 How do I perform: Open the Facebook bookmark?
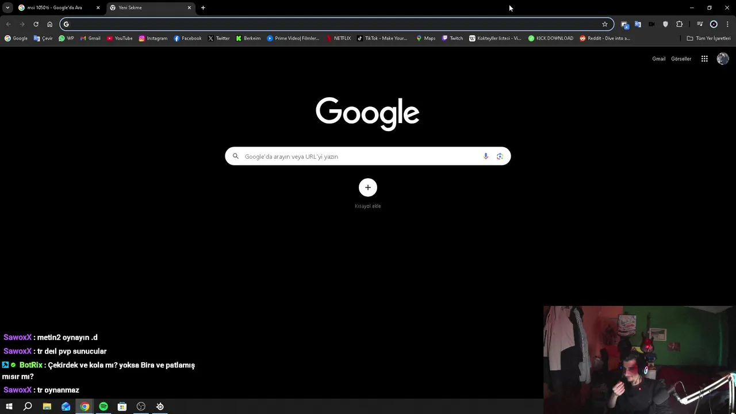(x=187, y=39)
